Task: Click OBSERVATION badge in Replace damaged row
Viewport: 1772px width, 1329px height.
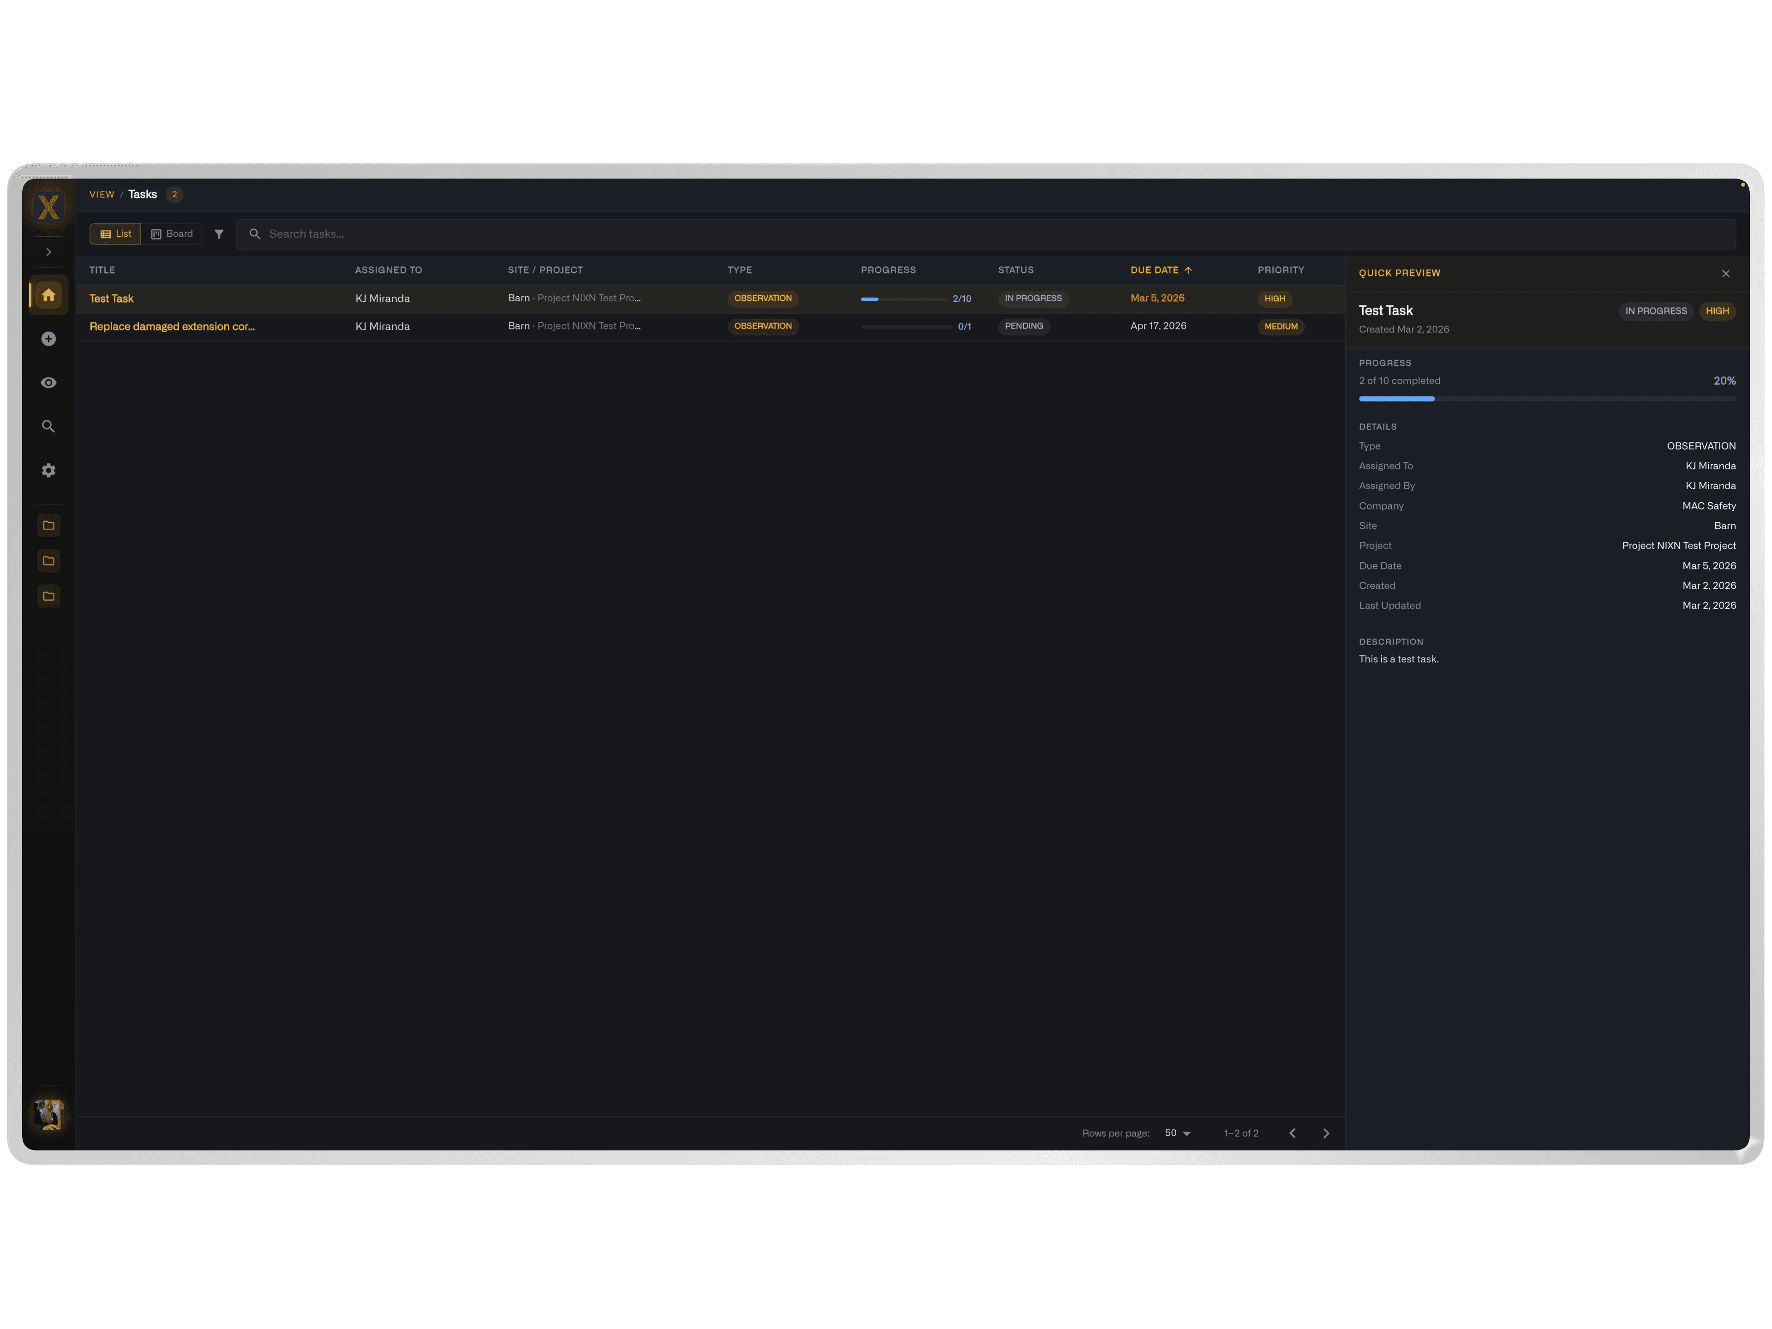Action: 763,326
